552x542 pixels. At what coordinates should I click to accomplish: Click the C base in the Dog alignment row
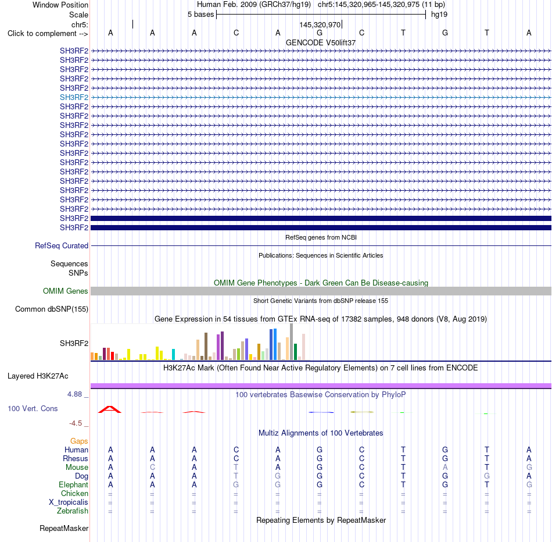click(x=361, y=476)
